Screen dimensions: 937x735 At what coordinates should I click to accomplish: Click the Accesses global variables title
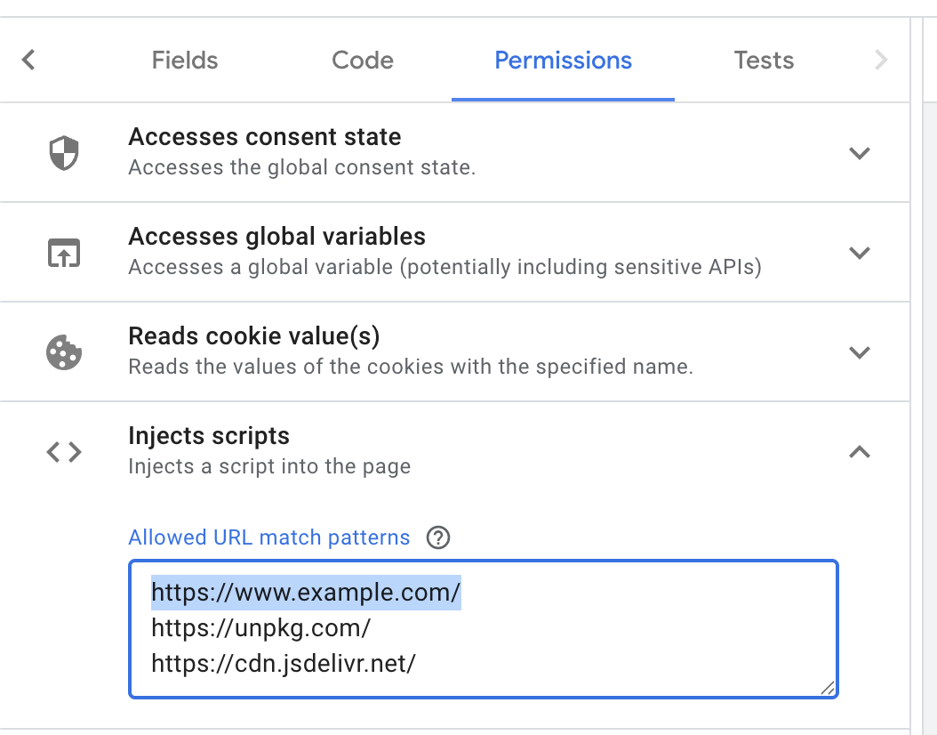276,237
